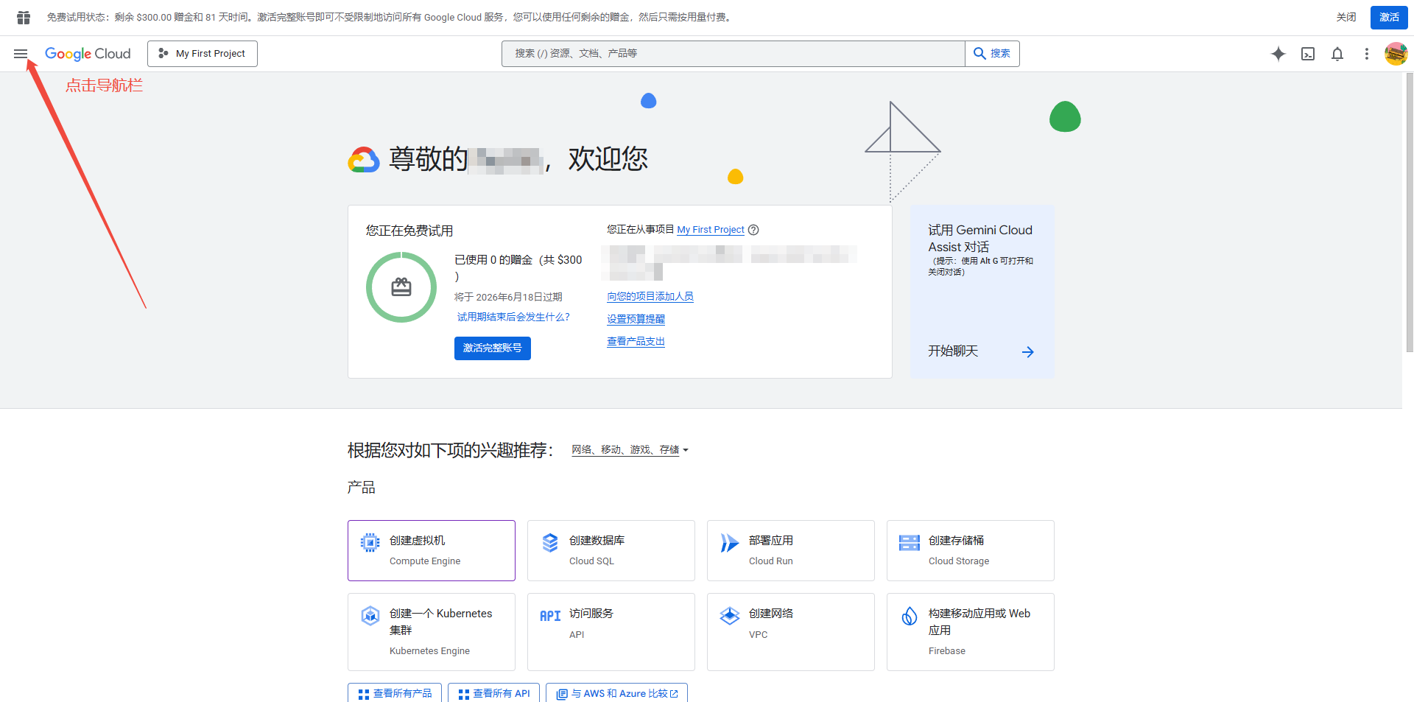The image size is (1414, 702).
Task: Expand the interests dropdown 网络、移动、游戏、存储
Action: click(630, 450)
